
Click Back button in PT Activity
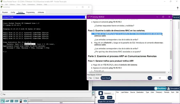tap(150, 78)
